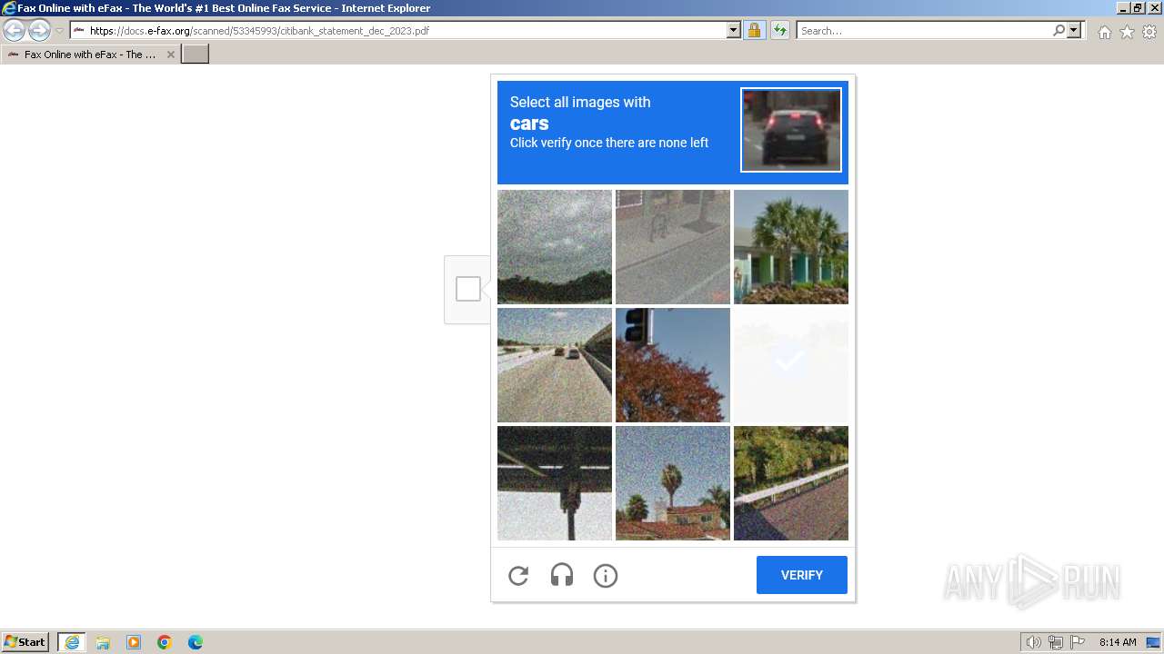Click the volume speaker tray icon
The image size is (1164, 654).
coord(1034,642)
